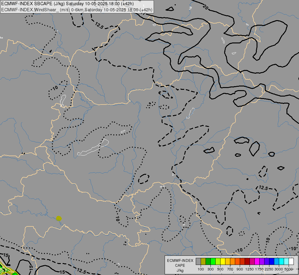Click the CAPE word in legend box
Image resolution: width=299 pixels, height=275 pixels.
180,266
